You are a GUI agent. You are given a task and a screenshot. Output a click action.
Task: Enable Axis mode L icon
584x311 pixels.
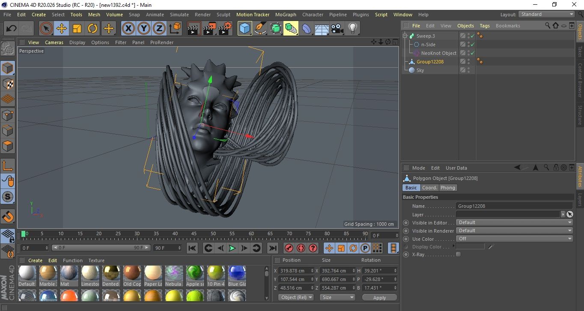click(8, 166)
